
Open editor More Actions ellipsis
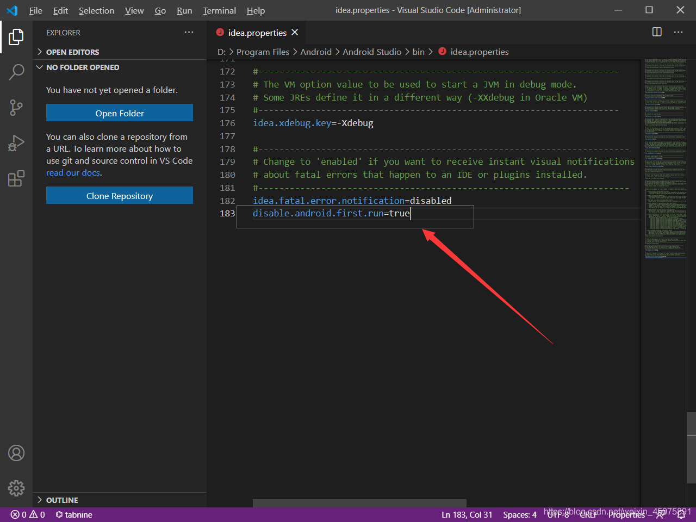tap(678, 32)
